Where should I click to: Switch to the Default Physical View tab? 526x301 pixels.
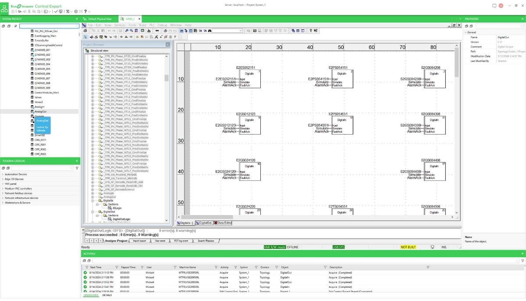coord(100,19)
